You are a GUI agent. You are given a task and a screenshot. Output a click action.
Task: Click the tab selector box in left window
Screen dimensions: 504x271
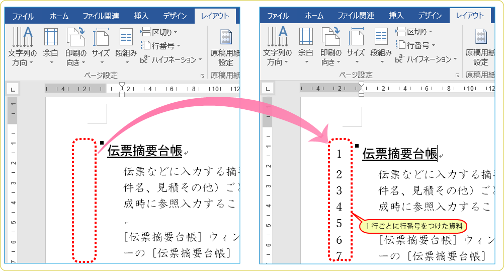pos(13,89)
